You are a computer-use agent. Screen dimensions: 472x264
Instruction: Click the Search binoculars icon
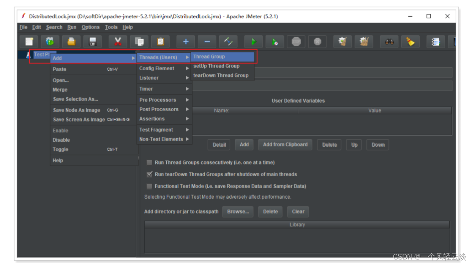(x=389, y=41)
